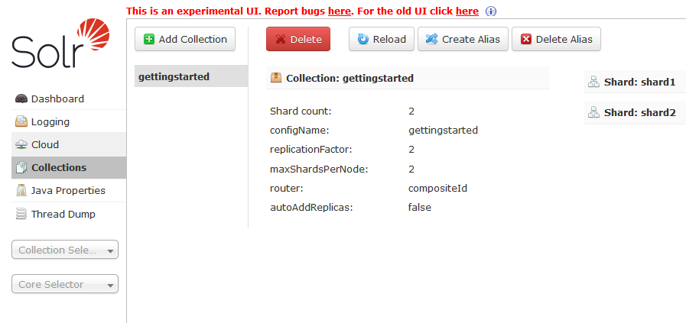Go to the Logging section
686x323 pixels.
coord(69,121)
